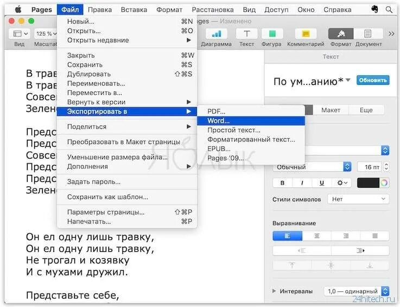Image resolution: width=400 pixels, height=307 pixels.
Task: Switch to the Еще tab
Action: 366,110
